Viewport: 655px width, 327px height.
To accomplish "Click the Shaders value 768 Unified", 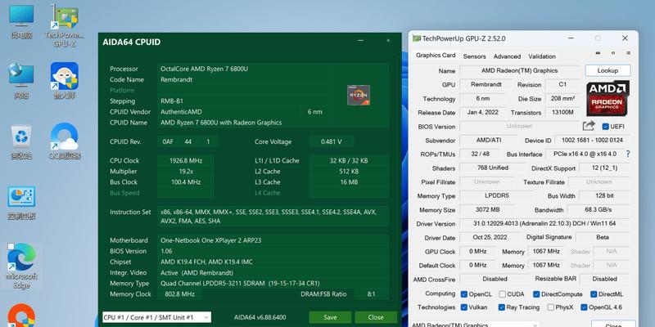I will 493,168.
